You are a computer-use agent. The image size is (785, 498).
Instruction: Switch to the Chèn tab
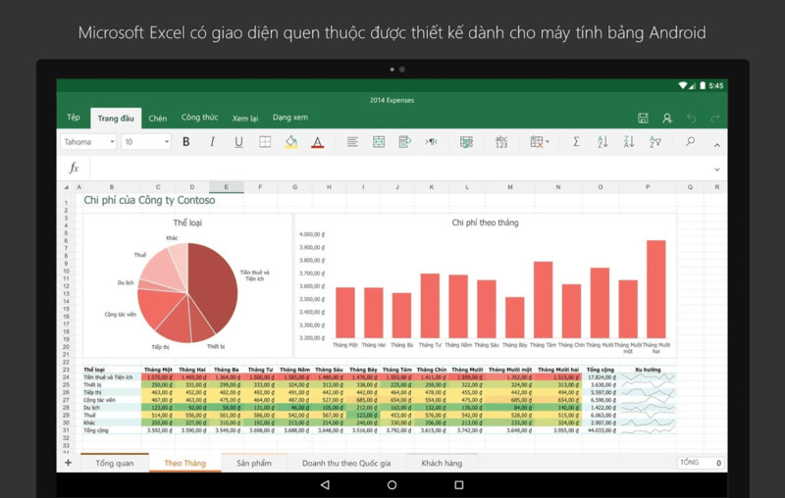click(158, 119)
